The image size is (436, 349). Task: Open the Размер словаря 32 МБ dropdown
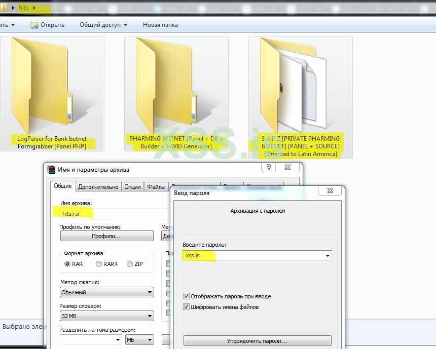click(107, 316)
